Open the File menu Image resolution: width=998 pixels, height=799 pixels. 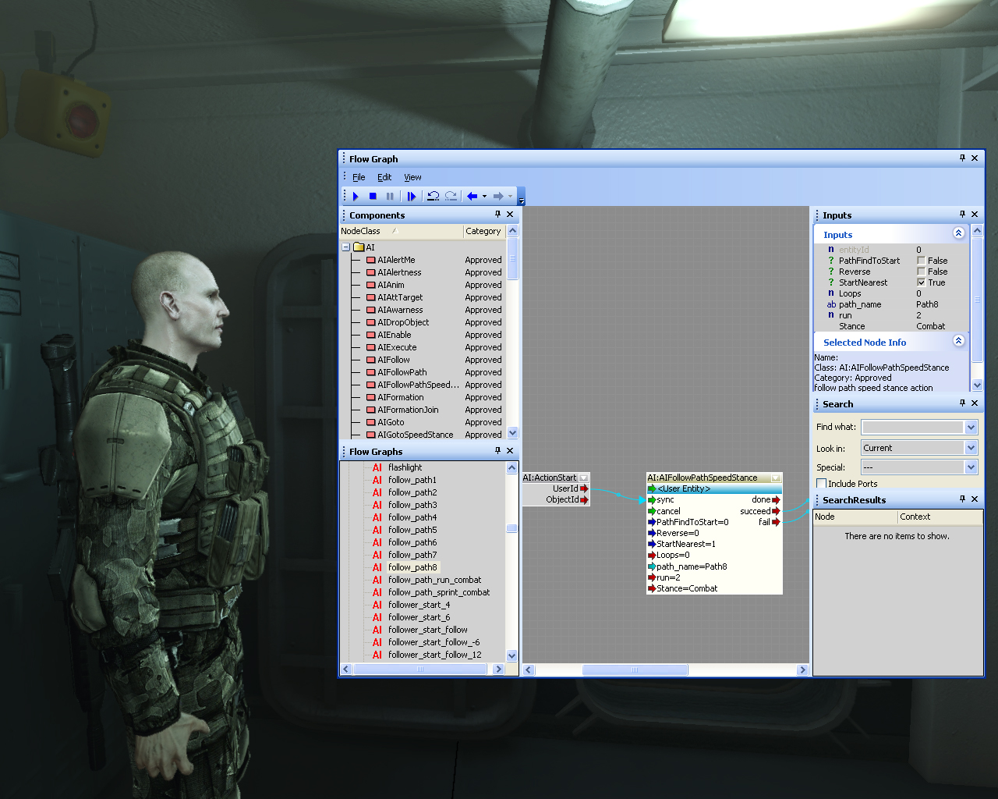tap(359, 178)
